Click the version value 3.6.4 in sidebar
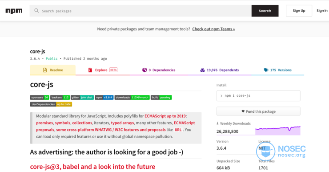 click(221, 148)
